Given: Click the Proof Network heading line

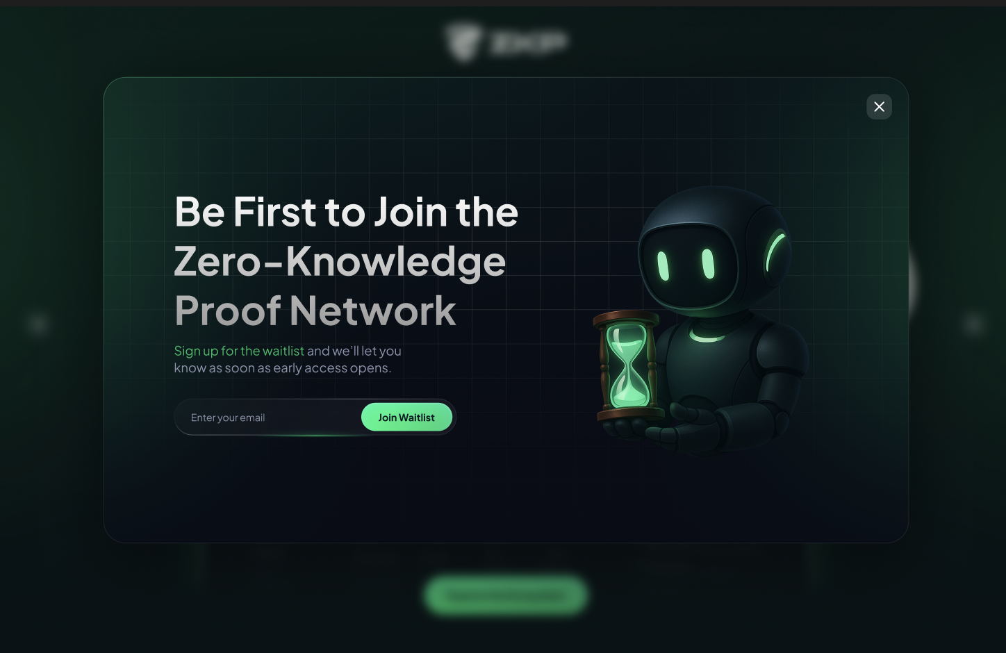Looking at the screenshot, I should click(315, 310).
